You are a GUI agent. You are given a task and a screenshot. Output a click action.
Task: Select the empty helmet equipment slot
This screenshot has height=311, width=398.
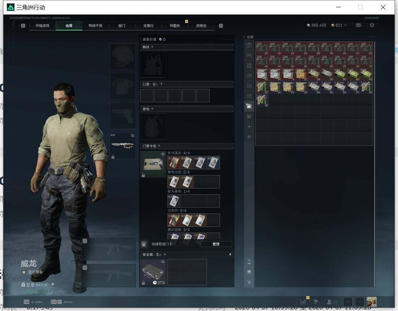(x=123, y=56)
